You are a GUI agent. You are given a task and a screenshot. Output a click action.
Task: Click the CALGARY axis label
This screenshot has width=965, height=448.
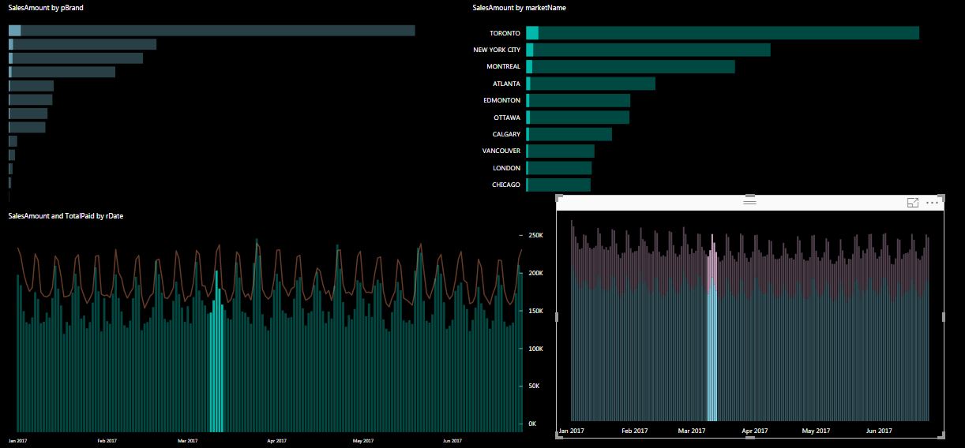point(506,134)
